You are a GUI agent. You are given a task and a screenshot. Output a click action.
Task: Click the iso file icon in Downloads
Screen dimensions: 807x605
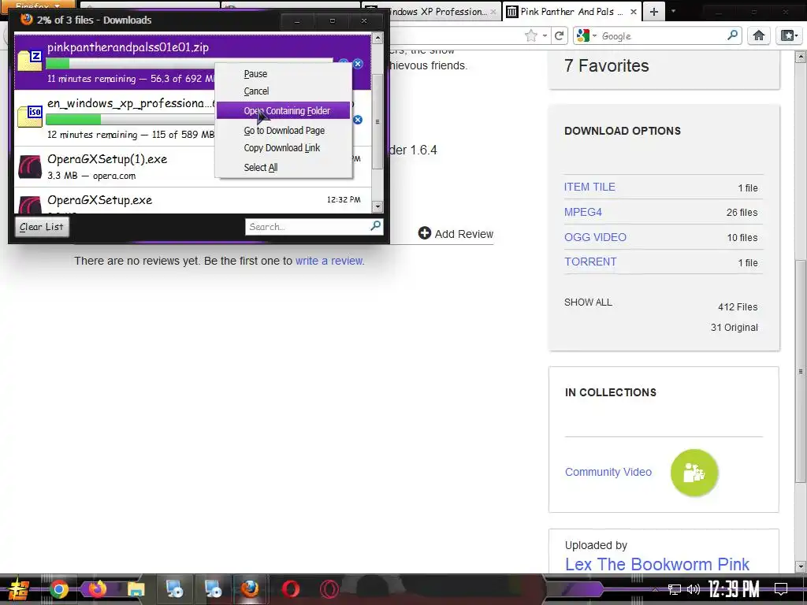[x=29, y=117]
